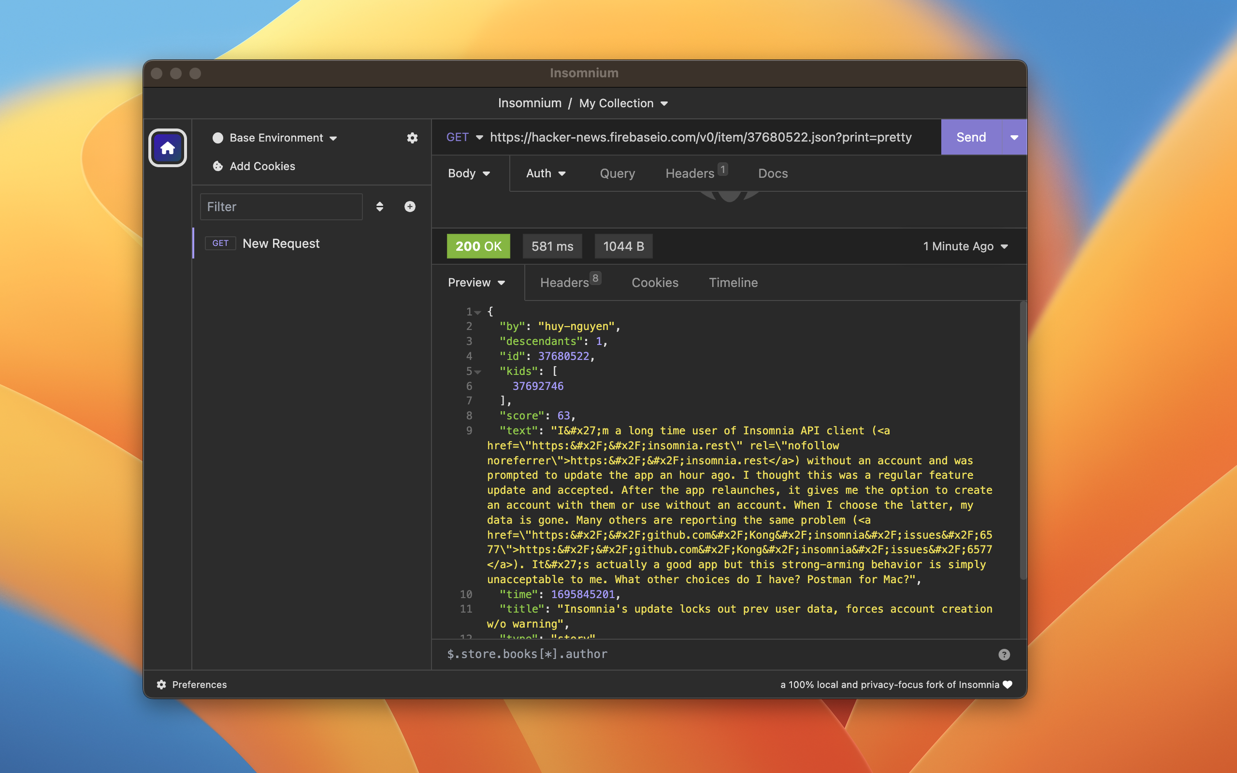The height and width of the screenshot is (773, 1237).
Task: Click the filter help question icon
Action: click(1004, 654)
